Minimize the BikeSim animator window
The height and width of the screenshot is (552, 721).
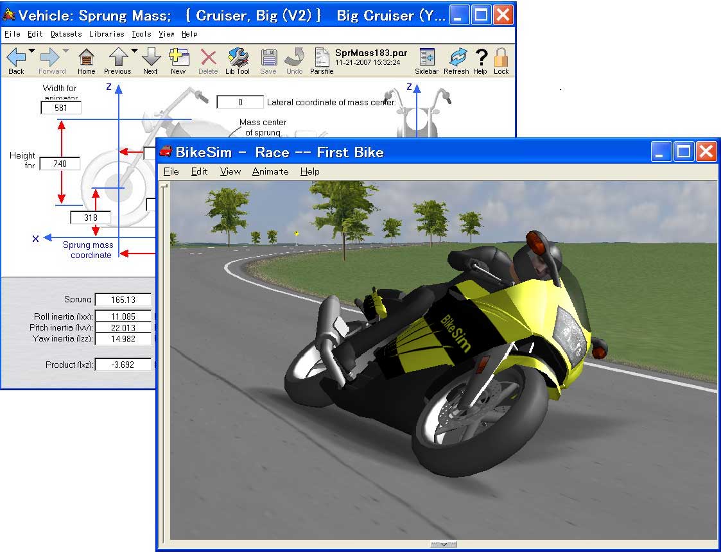[660, 151]
